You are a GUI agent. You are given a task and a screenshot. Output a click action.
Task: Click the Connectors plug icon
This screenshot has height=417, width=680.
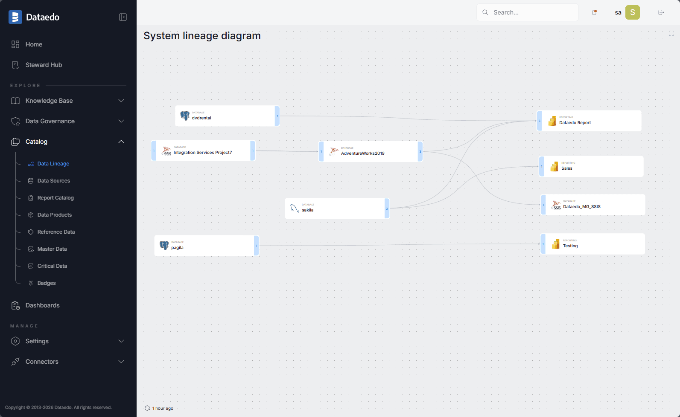point(15,362)
